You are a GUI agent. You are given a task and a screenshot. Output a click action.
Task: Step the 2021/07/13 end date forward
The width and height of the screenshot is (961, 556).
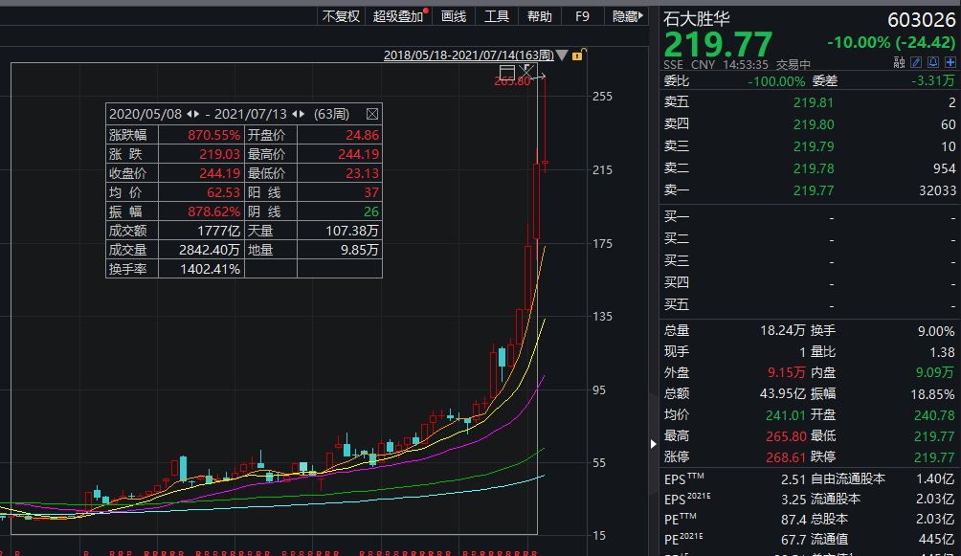pos(303,113)
